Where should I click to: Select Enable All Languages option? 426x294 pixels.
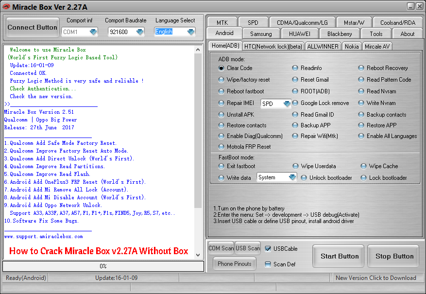point(361,136)
